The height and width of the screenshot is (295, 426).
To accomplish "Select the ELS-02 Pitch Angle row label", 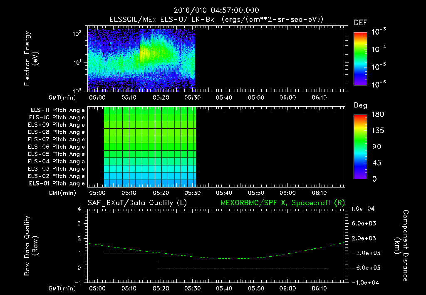I will 57,176.
